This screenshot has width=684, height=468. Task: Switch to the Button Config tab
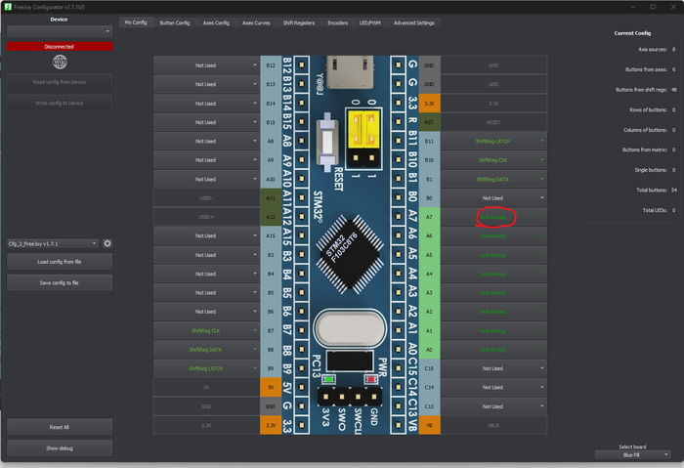pos(176,21)
